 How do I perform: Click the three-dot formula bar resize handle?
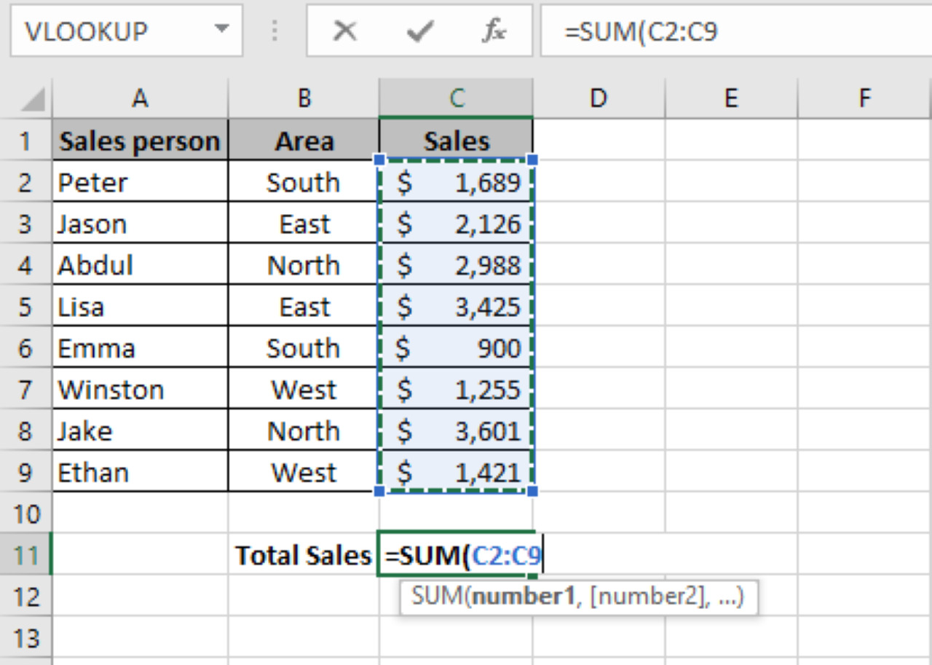(275, 31)
